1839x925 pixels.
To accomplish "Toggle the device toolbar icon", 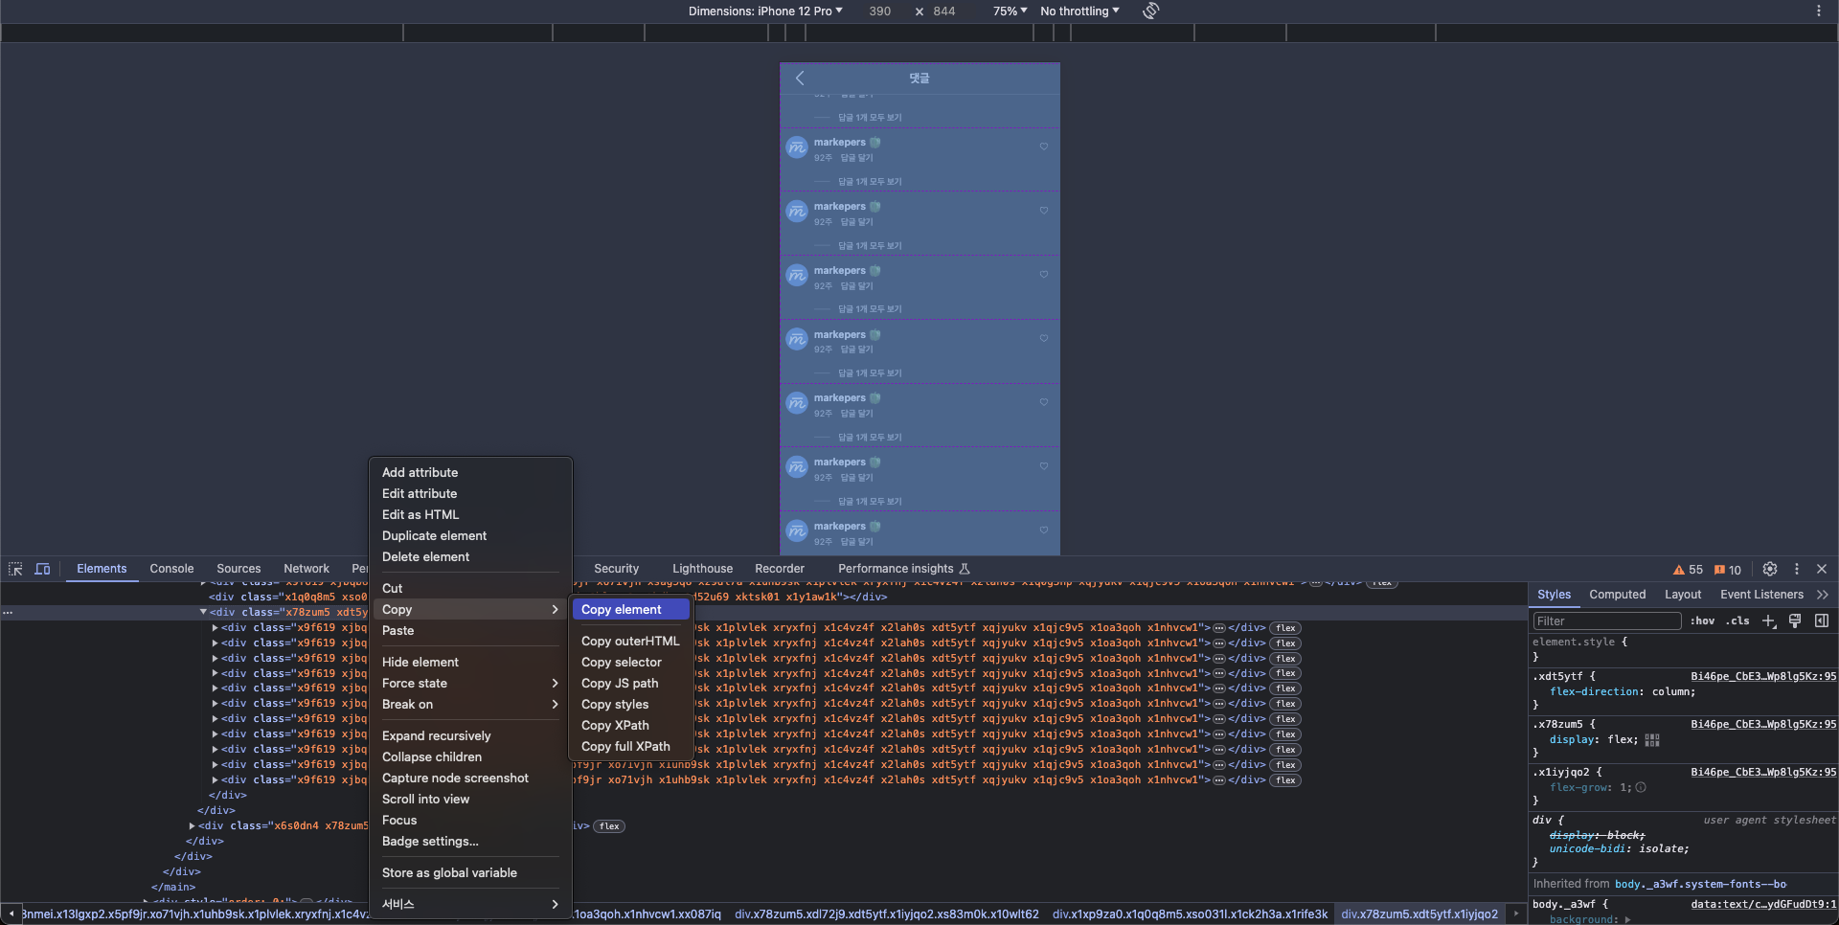I will (x=42, y=569).
